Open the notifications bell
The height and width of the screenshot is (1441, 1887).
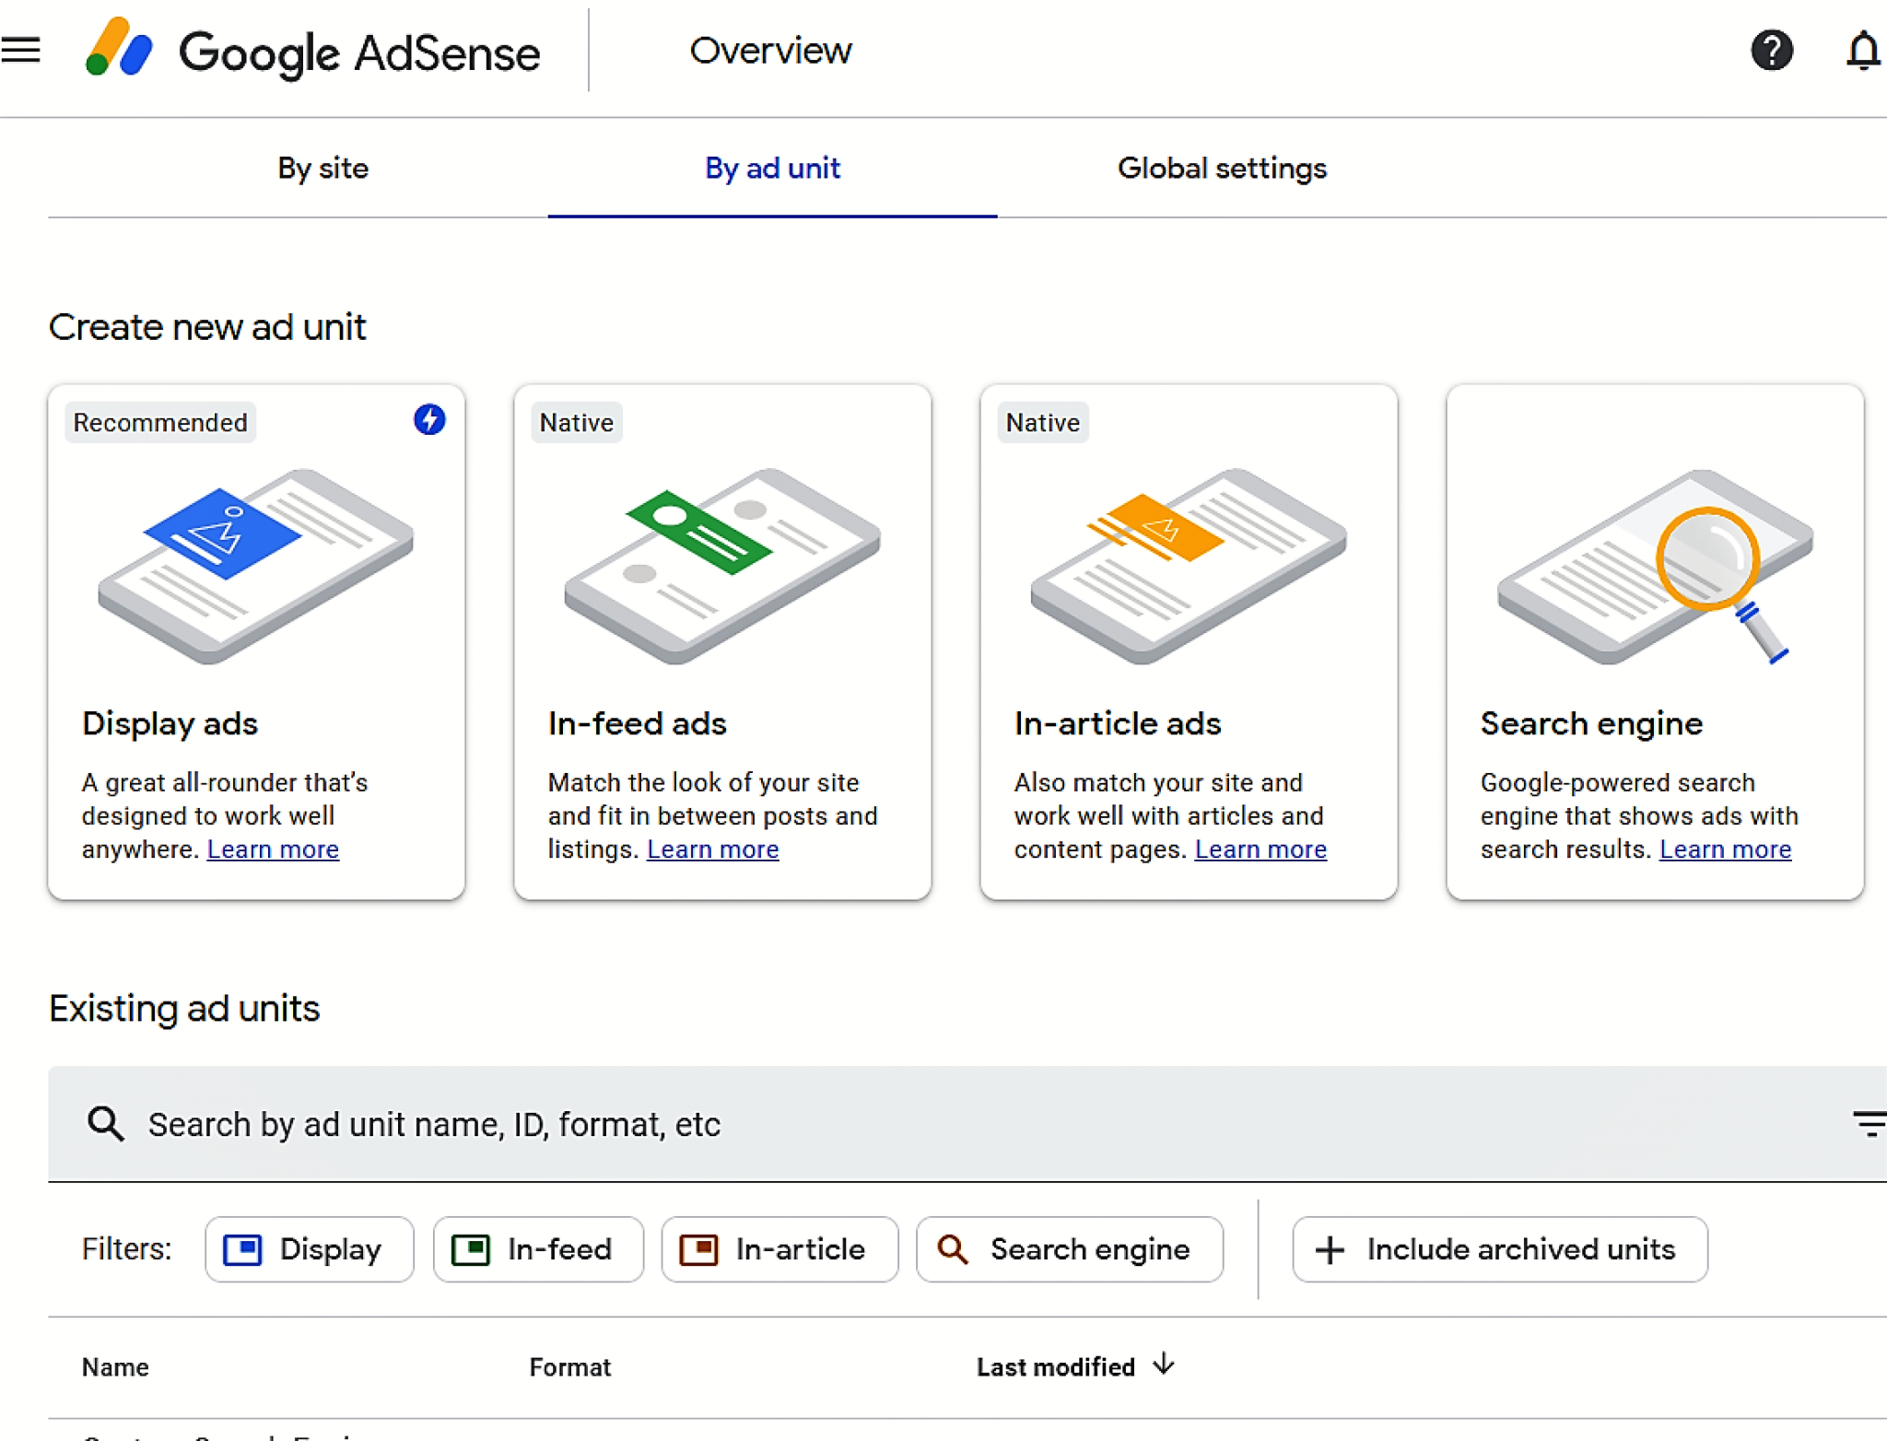pyautogui.click(x=1862, y=50)
